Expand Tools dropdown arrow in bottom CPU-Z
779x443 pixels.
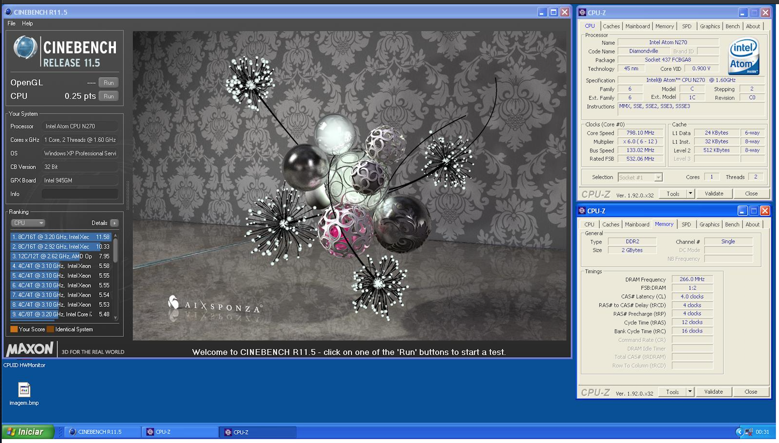pyautogui.click(x=690, y=392)
